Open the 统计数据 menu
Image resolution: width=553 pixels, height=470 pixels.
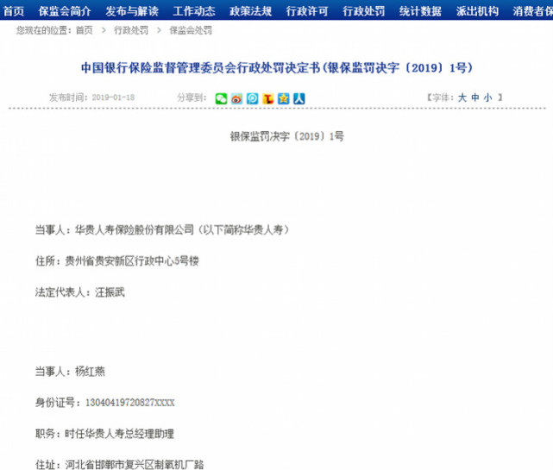[420, 11]
